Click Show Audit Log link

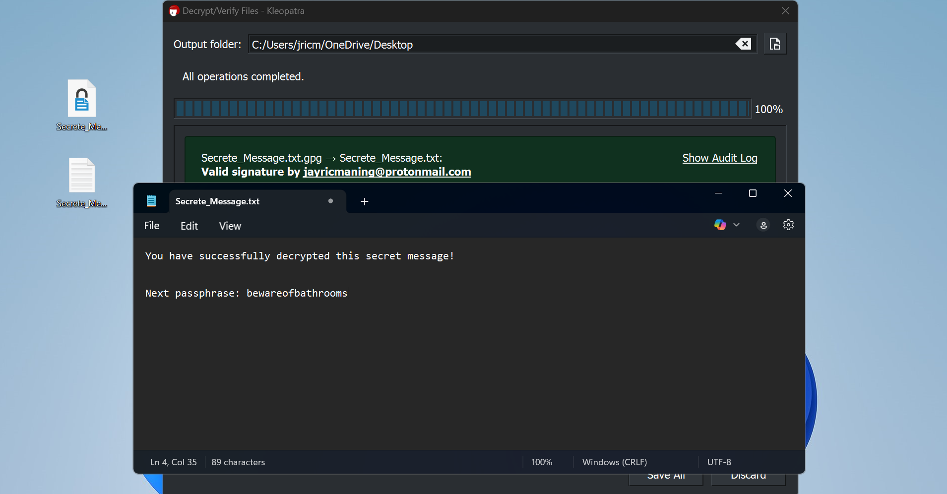[x=719, y=158]
